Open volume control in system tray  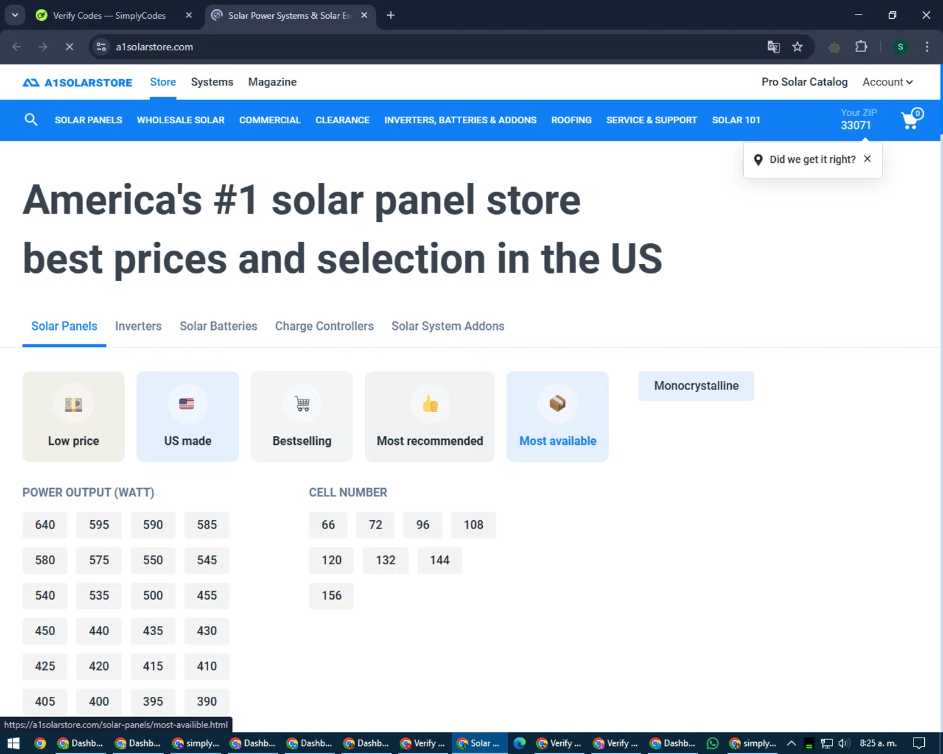[844, 743]
